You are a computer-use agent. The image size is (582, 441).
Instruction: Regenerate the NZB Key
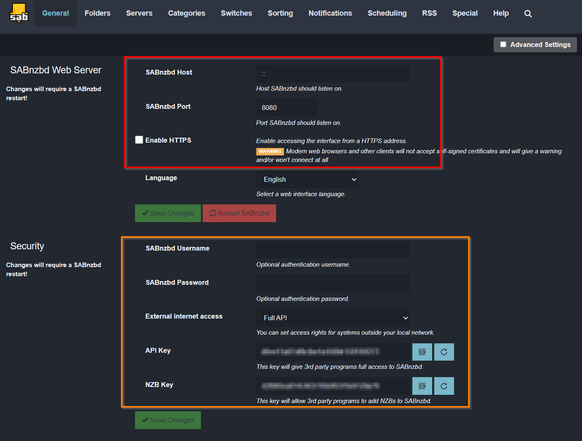(x=444, y=386)
